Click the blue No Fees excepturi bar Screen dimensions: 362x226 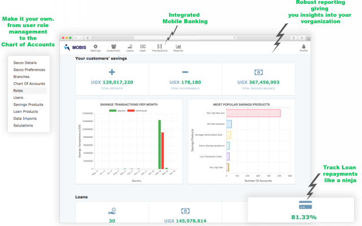pyautogui.click(x=229, y=124)
